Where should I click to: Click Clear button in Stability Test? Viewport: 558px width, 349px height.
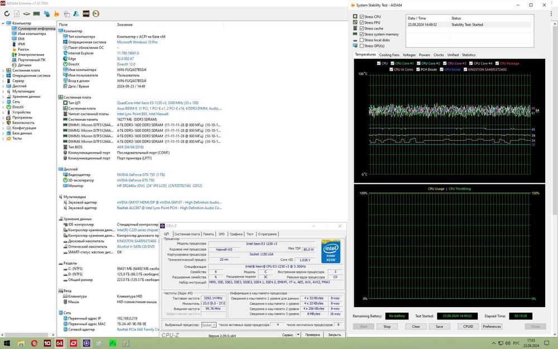click(416, 327)
